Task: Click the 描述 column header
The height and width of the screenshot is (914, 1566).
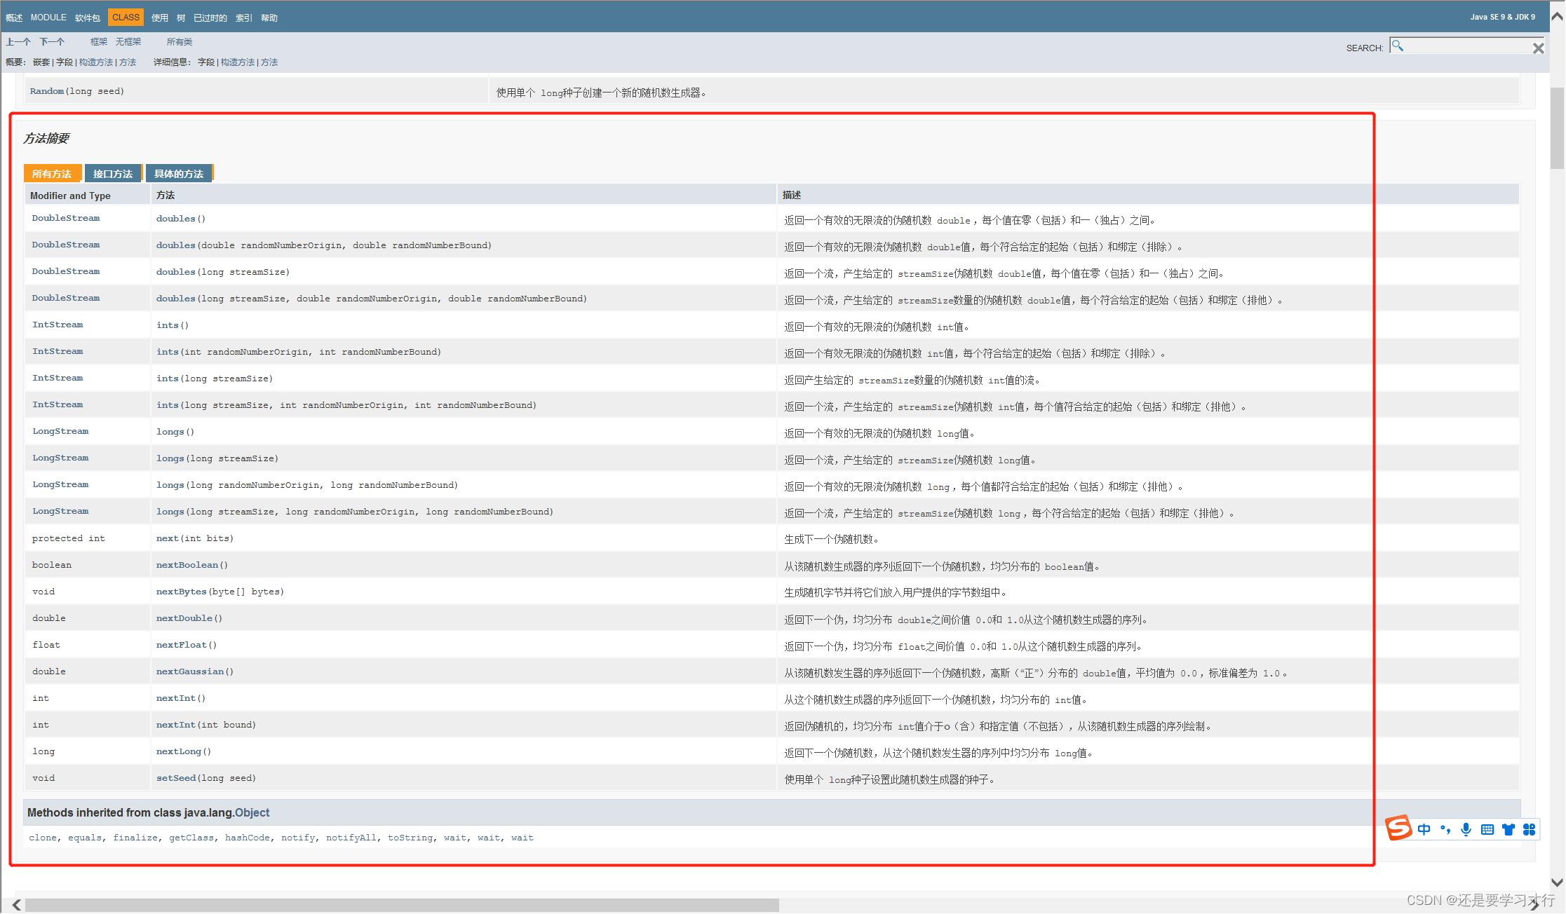Action: [x=792, y=195]
